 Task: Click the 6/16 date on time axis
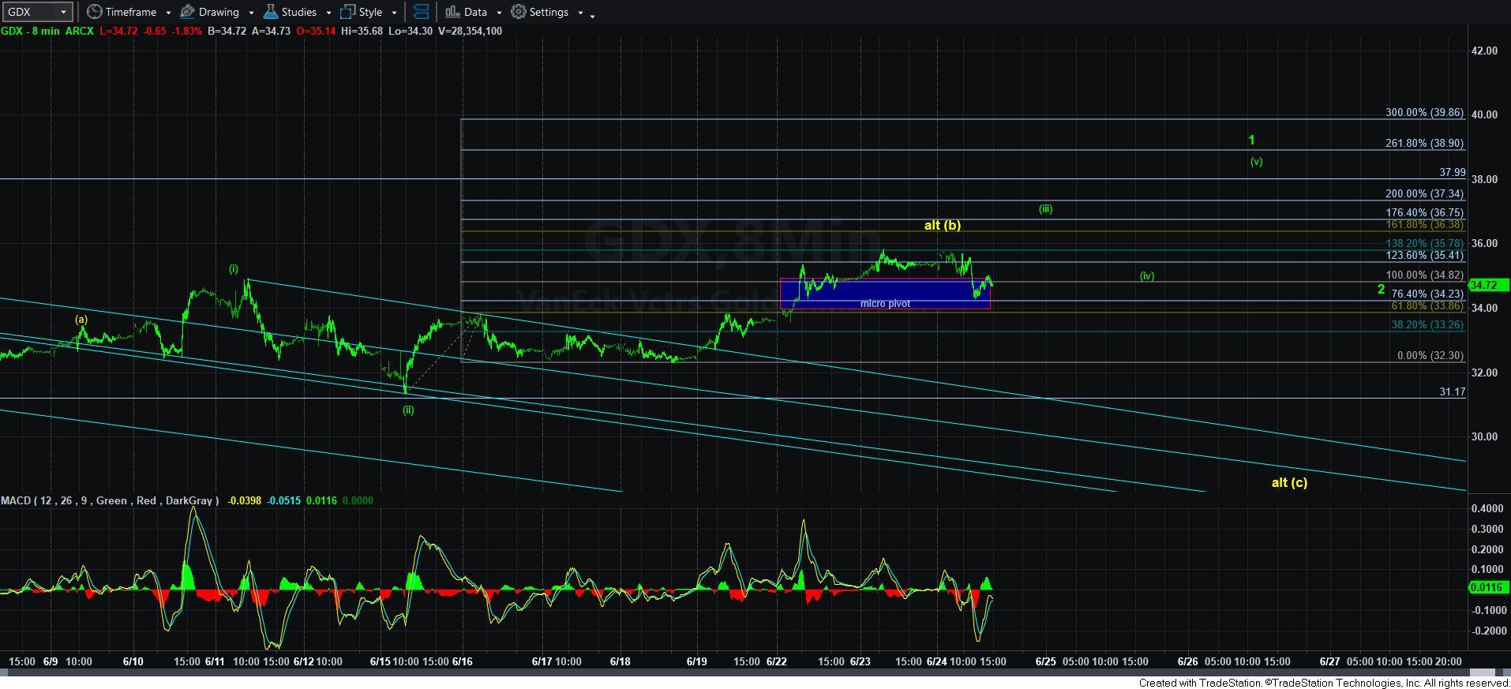click(x=462, y=661)
